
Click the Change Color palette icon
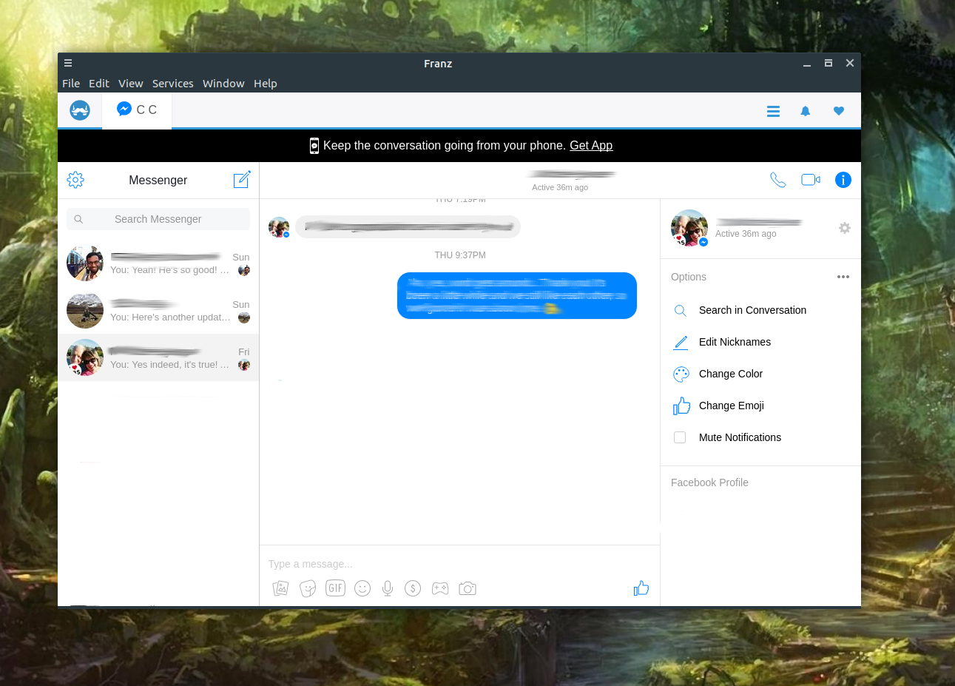coord(681,374)
